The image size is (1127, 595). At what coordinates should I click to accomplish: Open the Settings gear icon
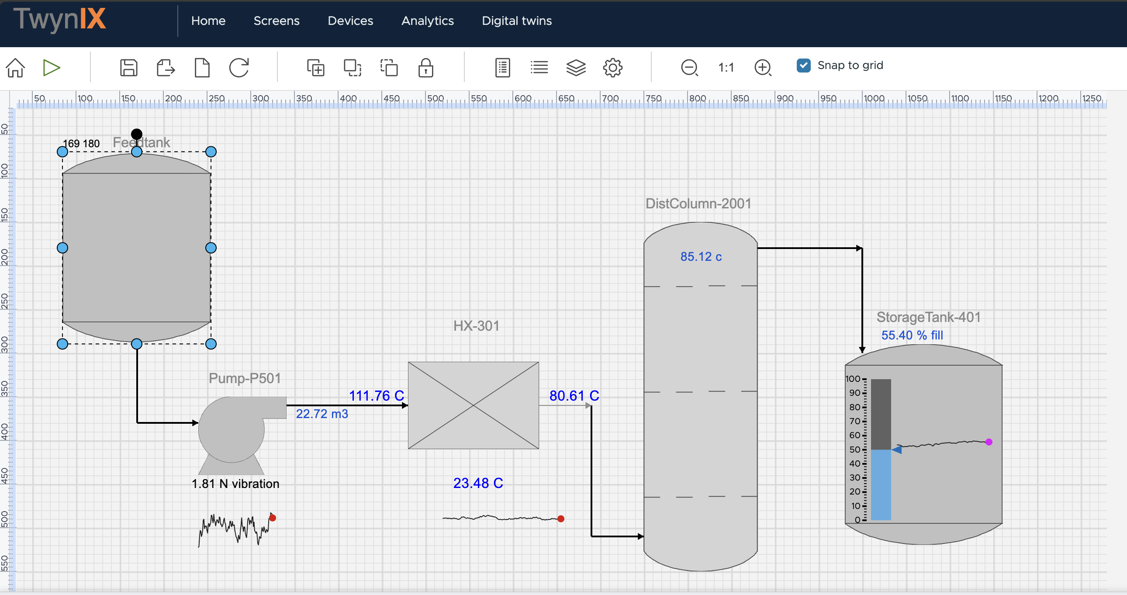point(612,67)
